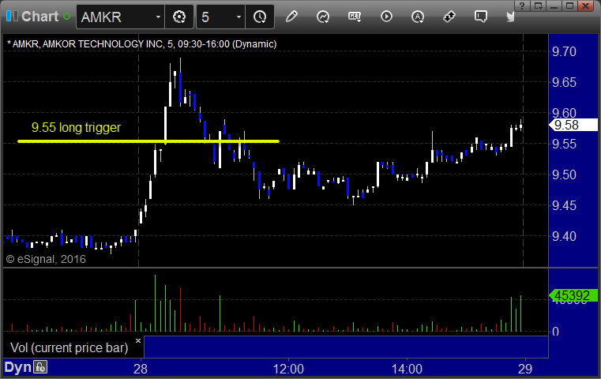Expand the interval dropdown arrow
This screenshot has width=601, height=379.
(239, 17)
